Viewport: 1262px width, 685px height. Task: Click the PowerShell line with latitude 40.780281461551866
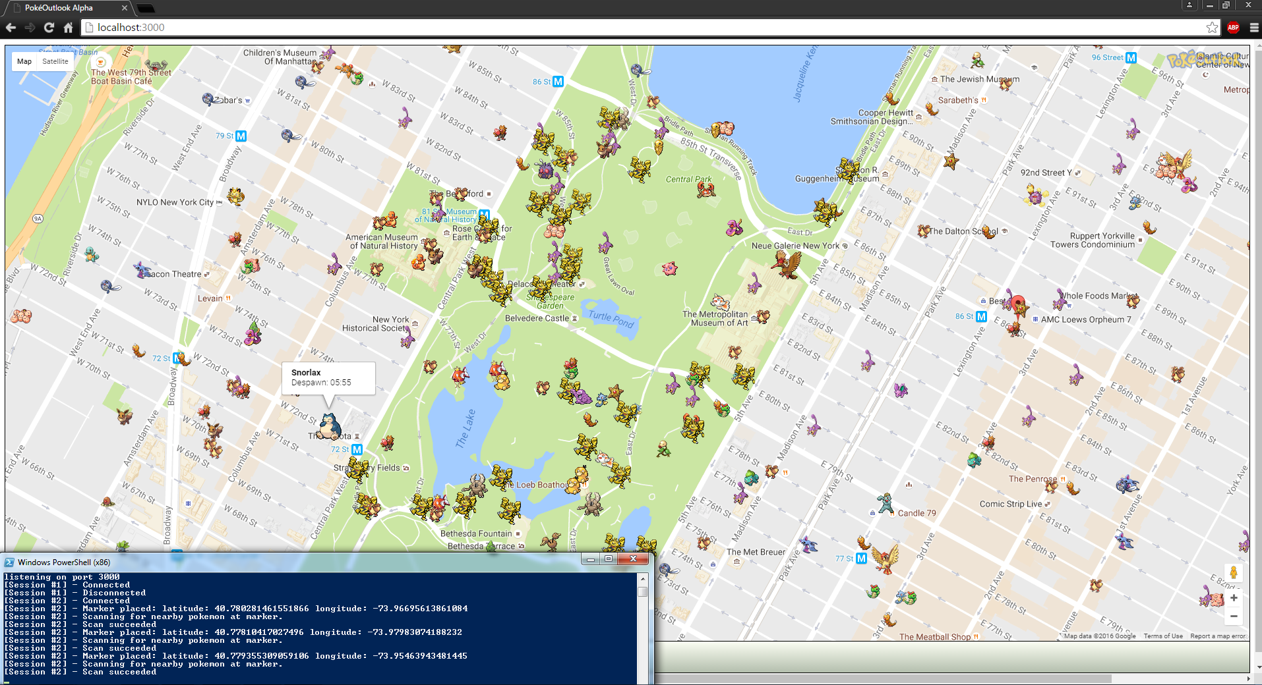[x=236, y=609]
